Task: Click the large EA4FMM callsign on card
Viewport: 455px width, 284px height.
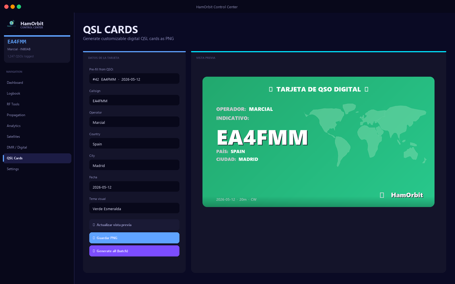Action: [262, 138]
